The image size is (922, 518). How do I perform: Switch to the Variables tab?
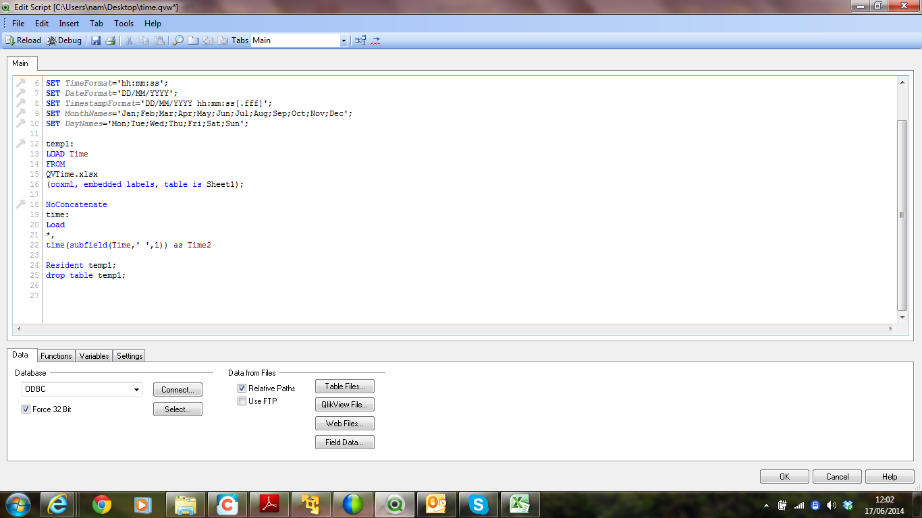point(94,356)
